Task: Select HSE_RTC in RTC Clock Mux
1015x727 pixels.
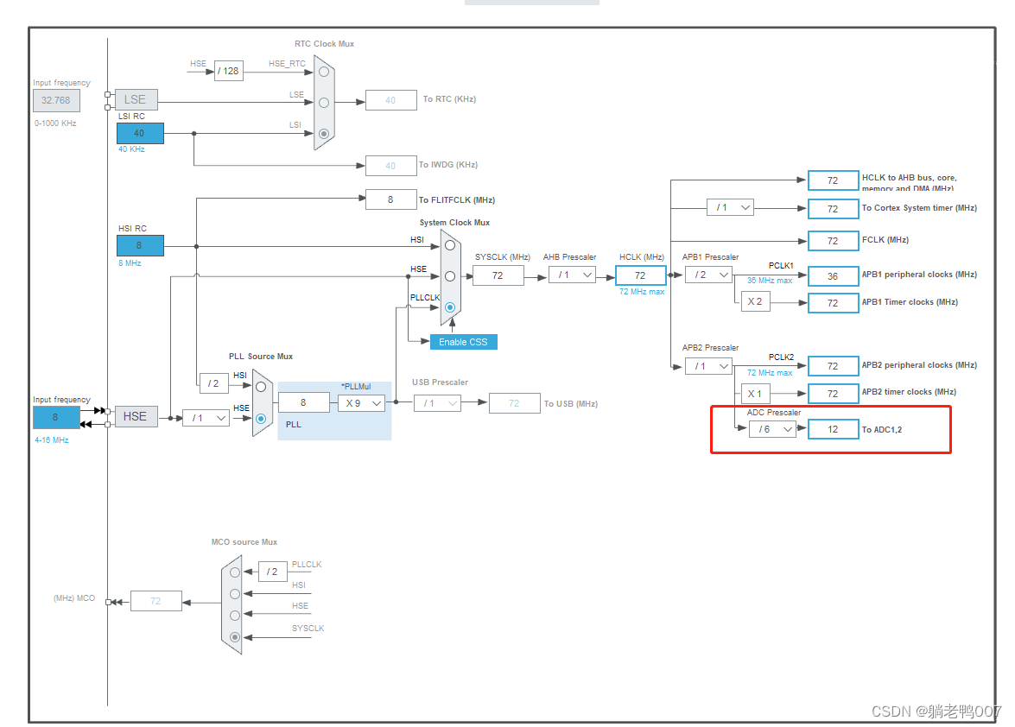Action: 324,72
